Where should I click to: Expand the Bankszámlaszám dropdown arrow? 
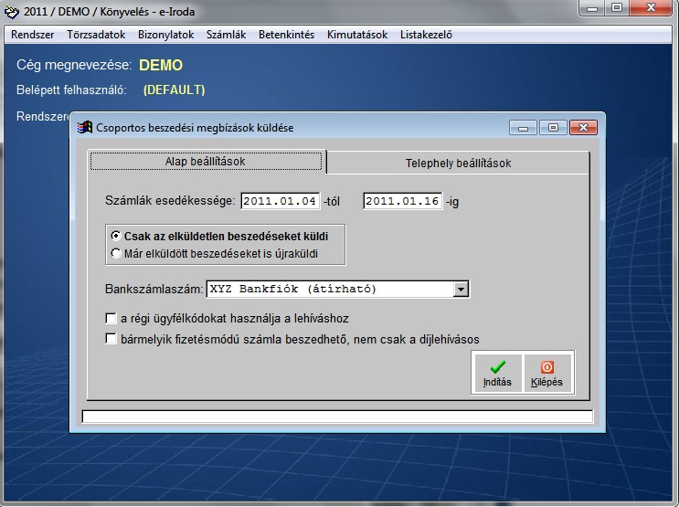coord(461,290)
